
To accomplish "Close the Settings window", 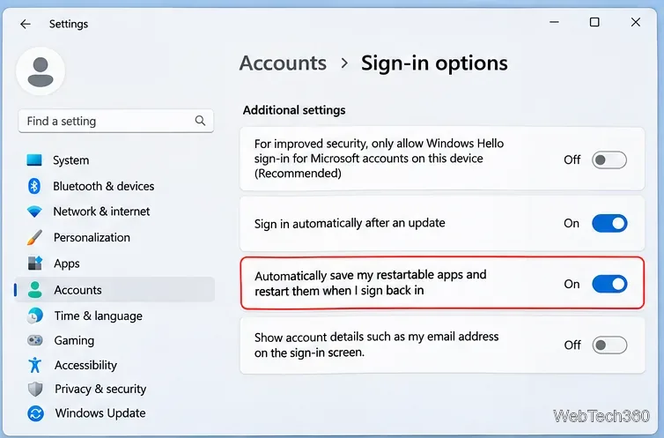I will (636, 22).
